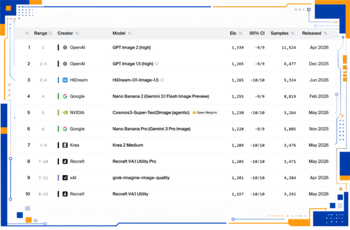This screenshot has width=350, height=230.
Task: Click the NVIDIA logo icon
Action: [65, 112]
